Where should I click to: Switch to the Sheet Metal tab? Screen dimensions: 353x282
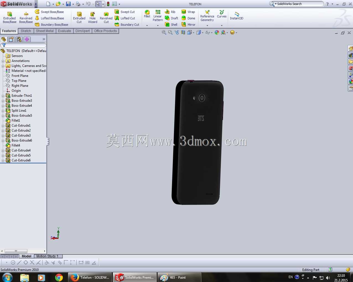pyautogui.click(x=45, y=31)
